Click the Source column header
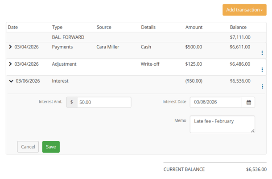 104,27
